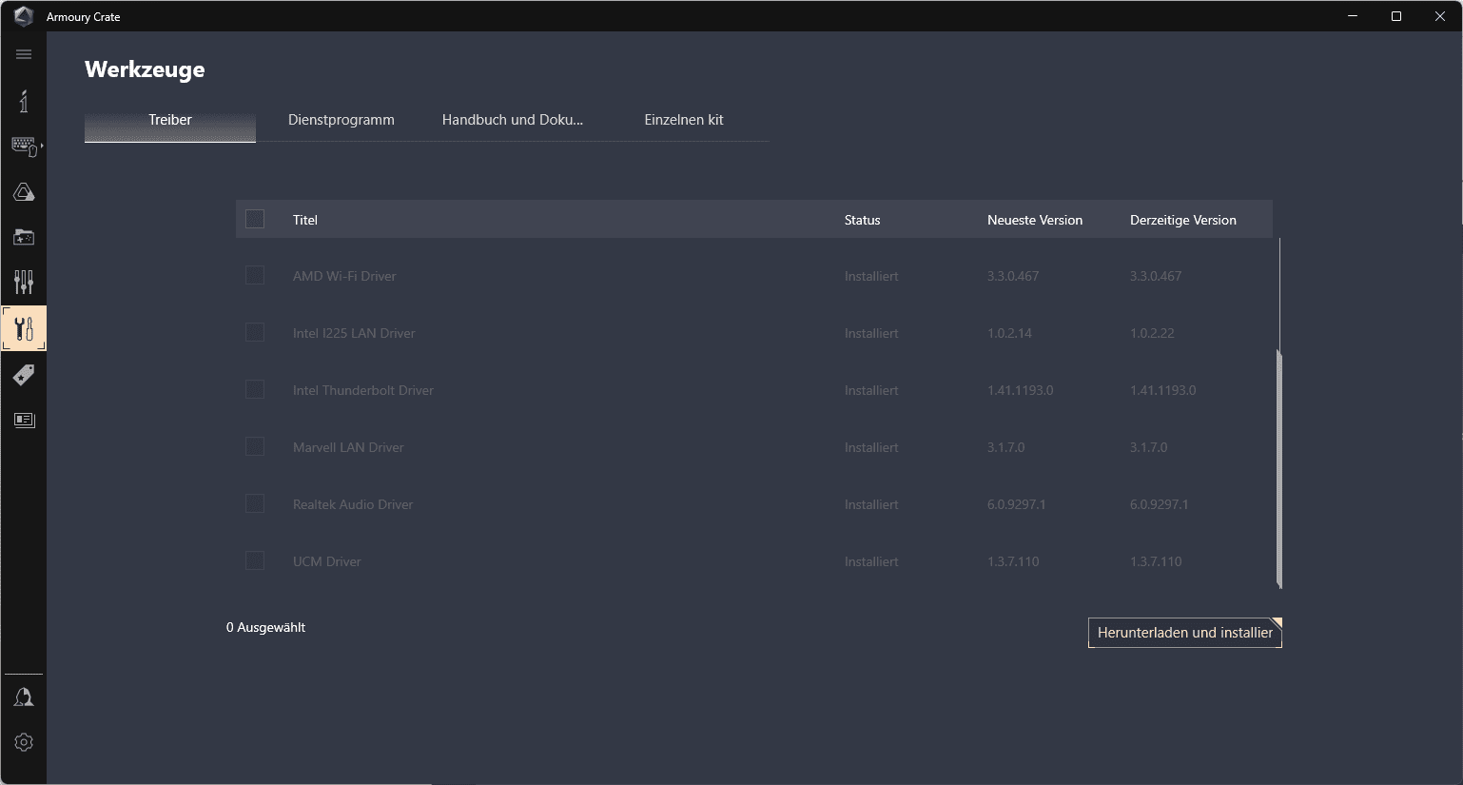This screenshot has height=785, width=1463.
Task: Open the Scenario Profiles sliders icon
Action: 24,282
